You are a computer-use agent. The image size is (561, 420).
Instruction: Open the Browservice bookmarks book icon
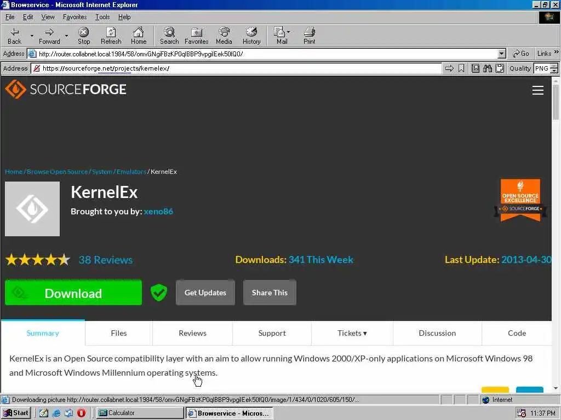pos(476,68)
